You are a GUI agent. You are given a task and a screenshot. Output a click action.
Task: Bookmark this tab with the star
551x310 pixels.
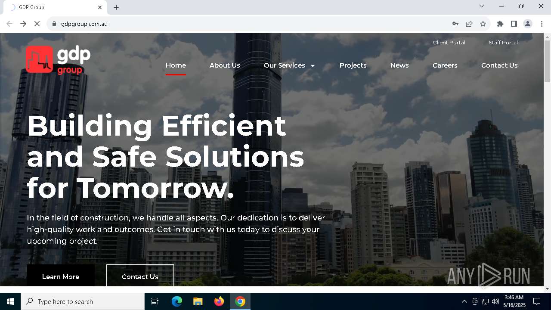[x=483, y=24]
